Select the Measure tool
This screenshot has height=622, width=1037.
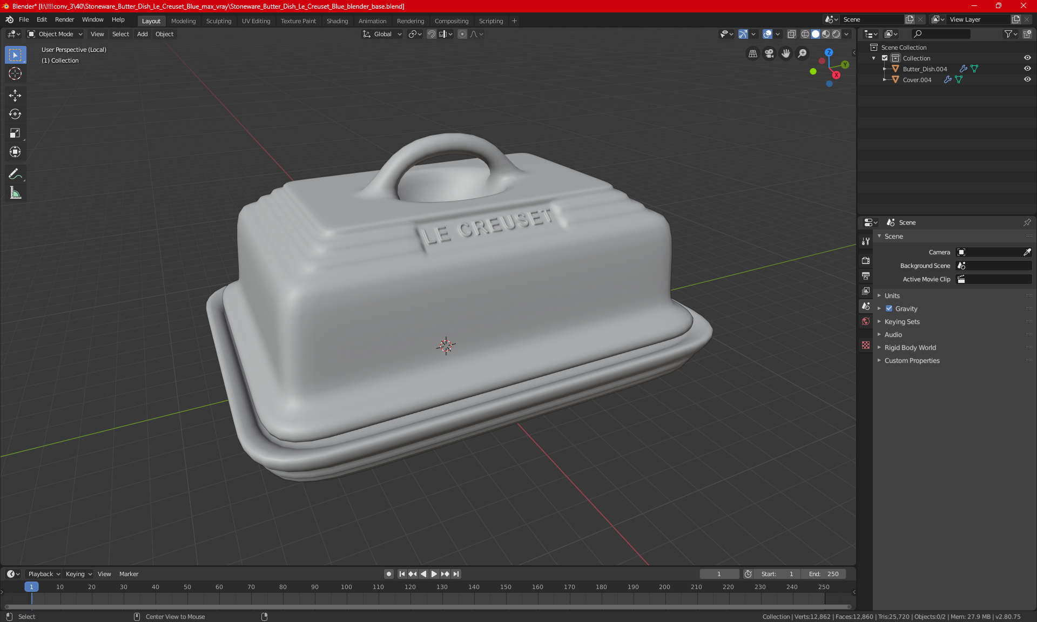pos(15,193)
